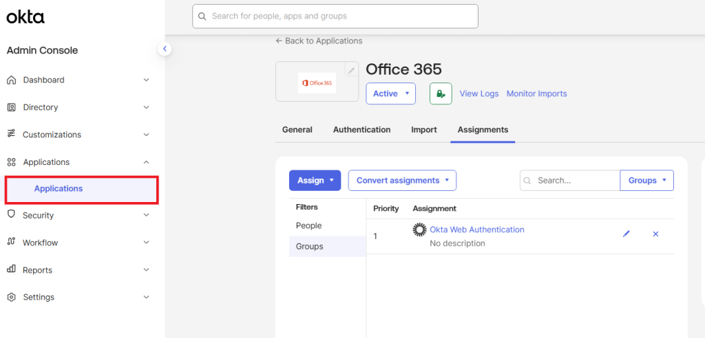
Task: Click the Okta logo
Action: coord(25,17)
